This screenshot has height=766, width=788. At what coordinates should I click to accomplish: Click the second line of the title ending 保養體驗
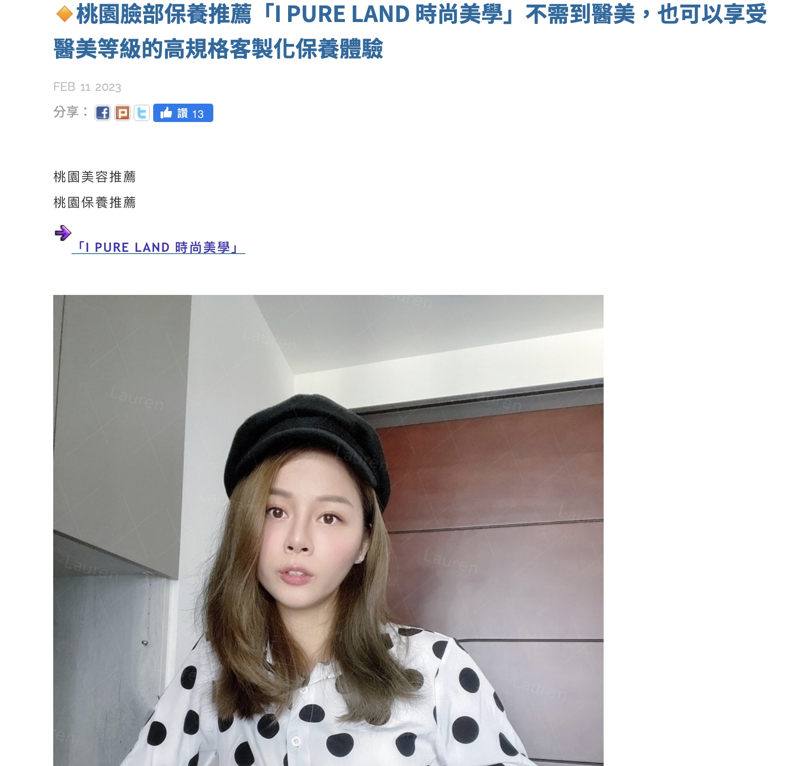218,49
